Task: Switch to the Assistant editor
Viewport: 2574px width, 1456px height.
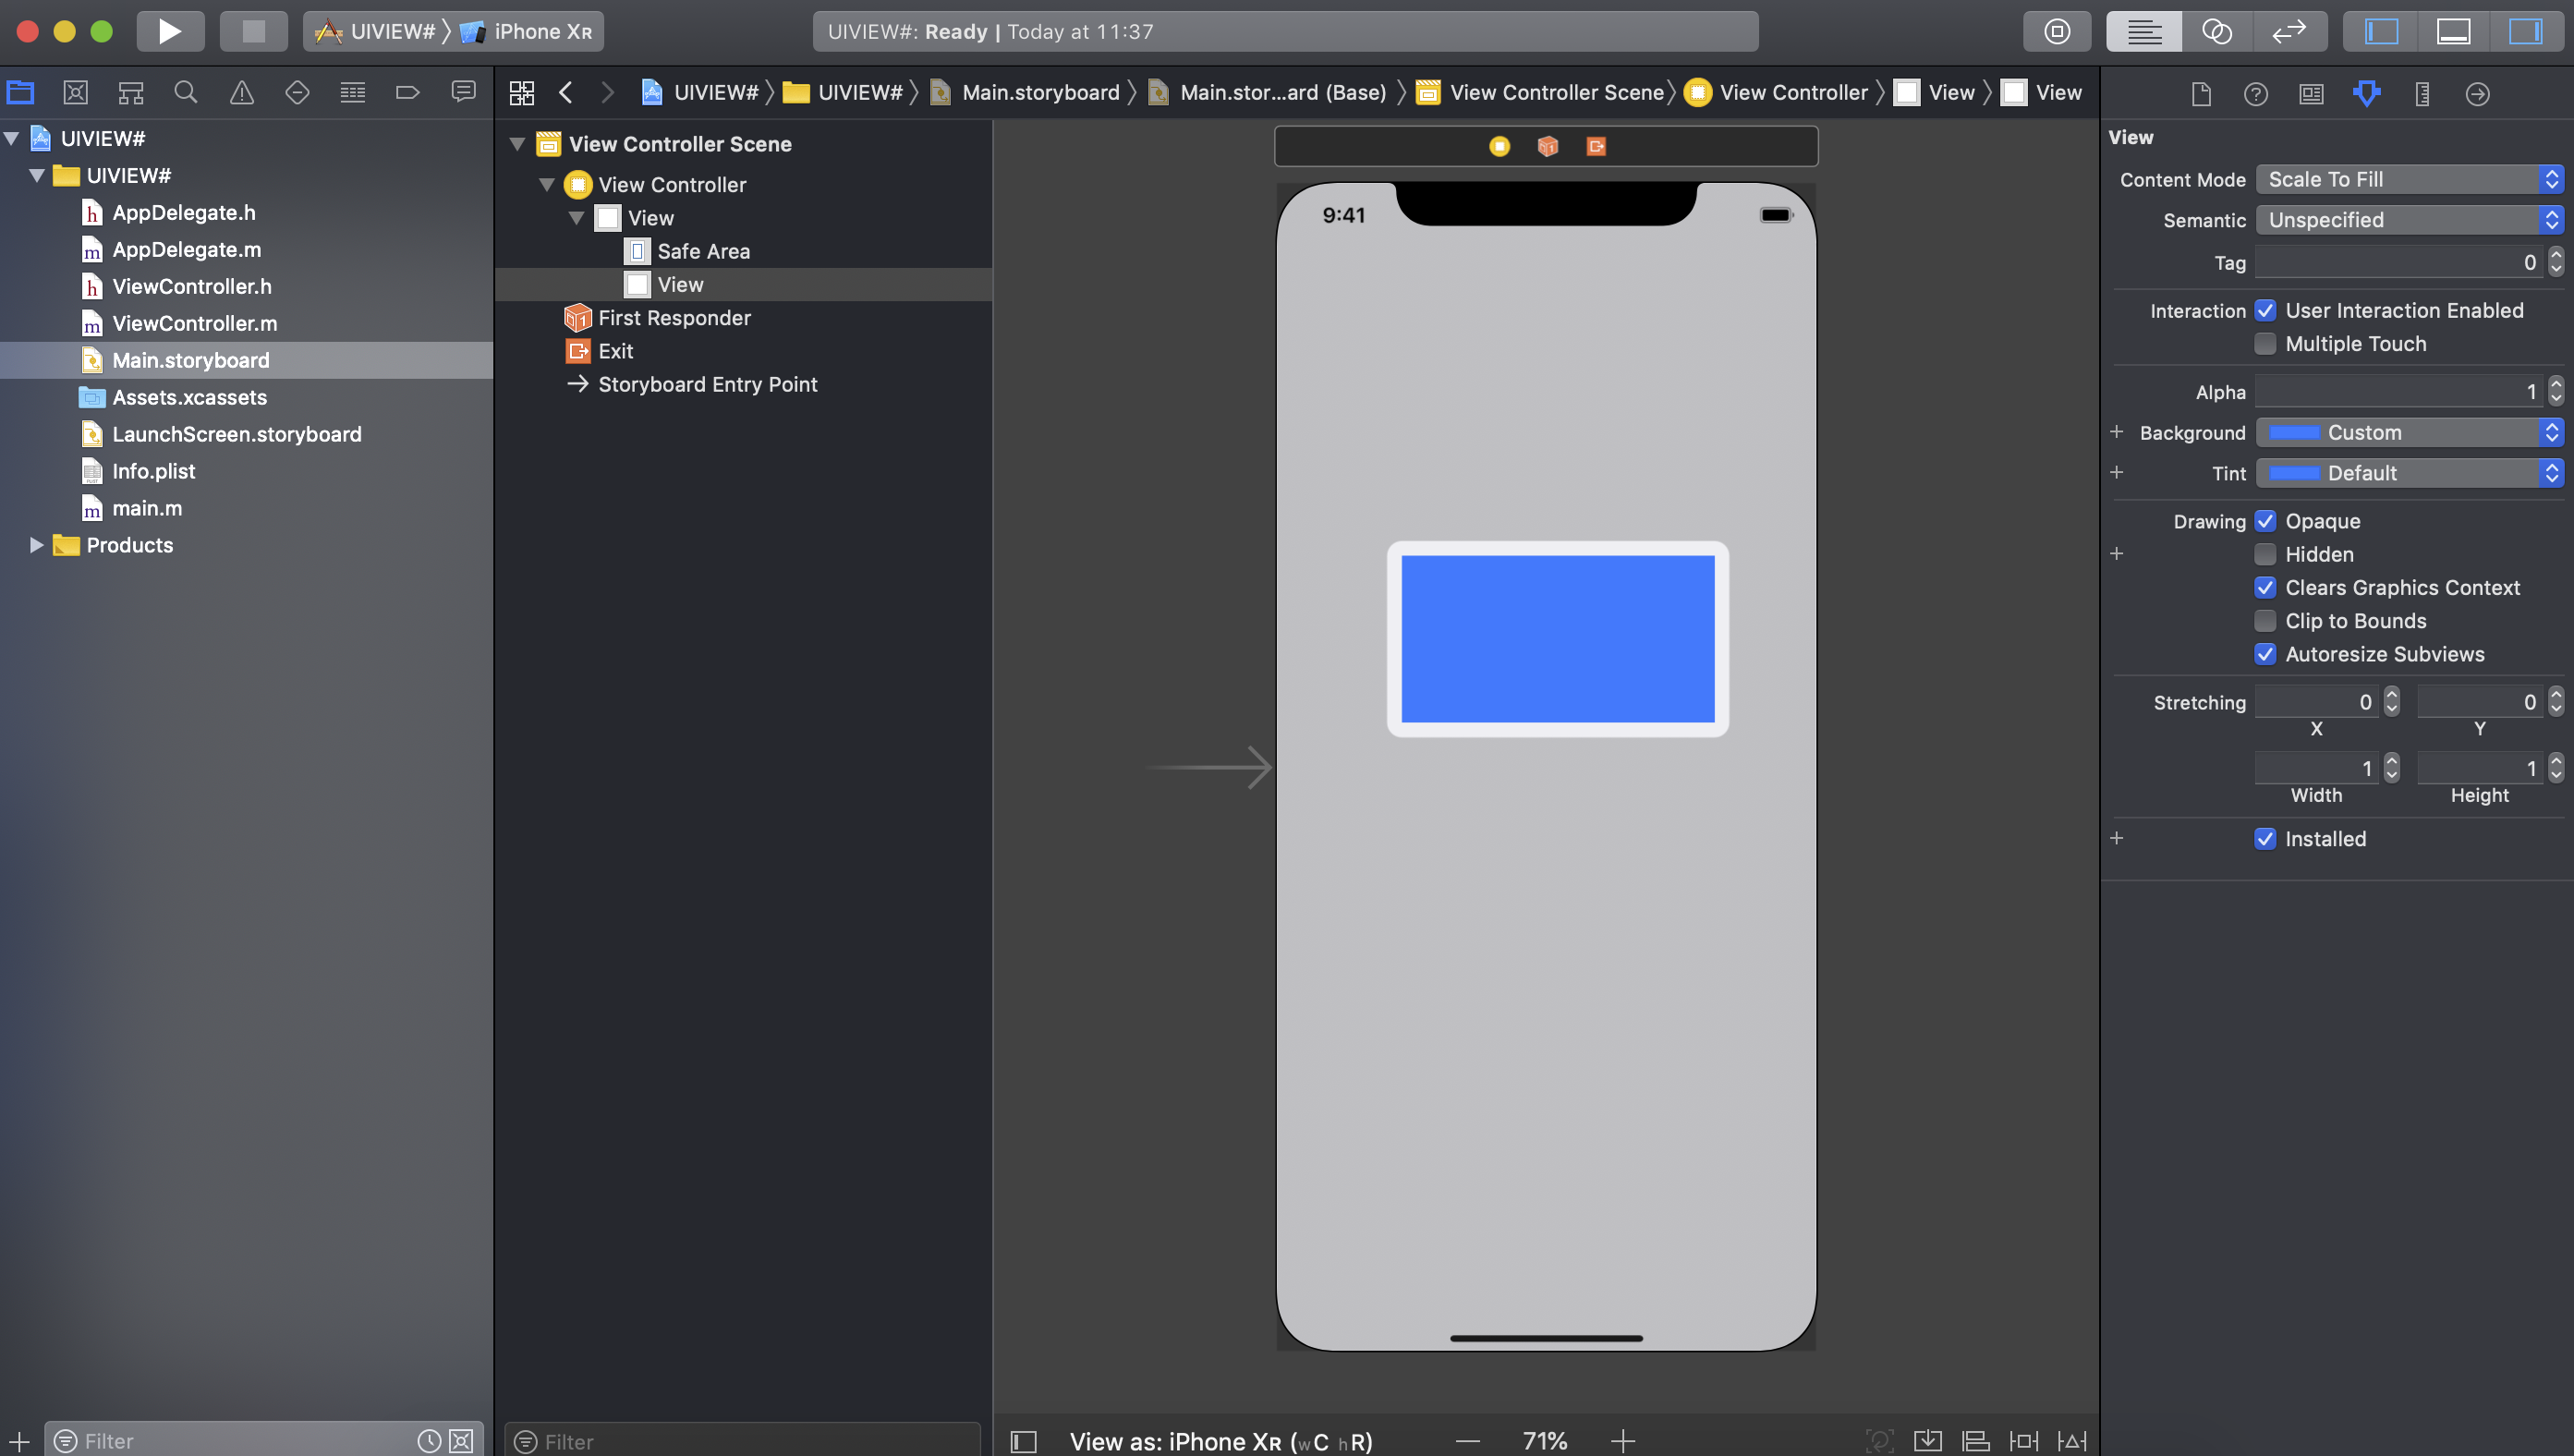Action: pyautogui.click(x=2217, y=31)
